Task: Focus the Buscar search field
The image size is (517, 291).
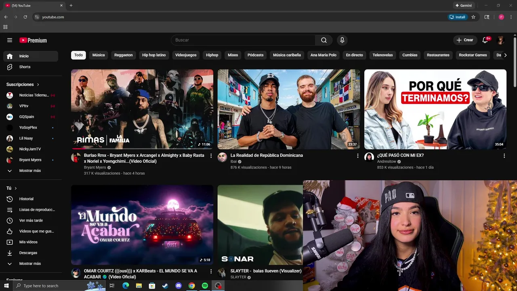Action: (243, 40)
